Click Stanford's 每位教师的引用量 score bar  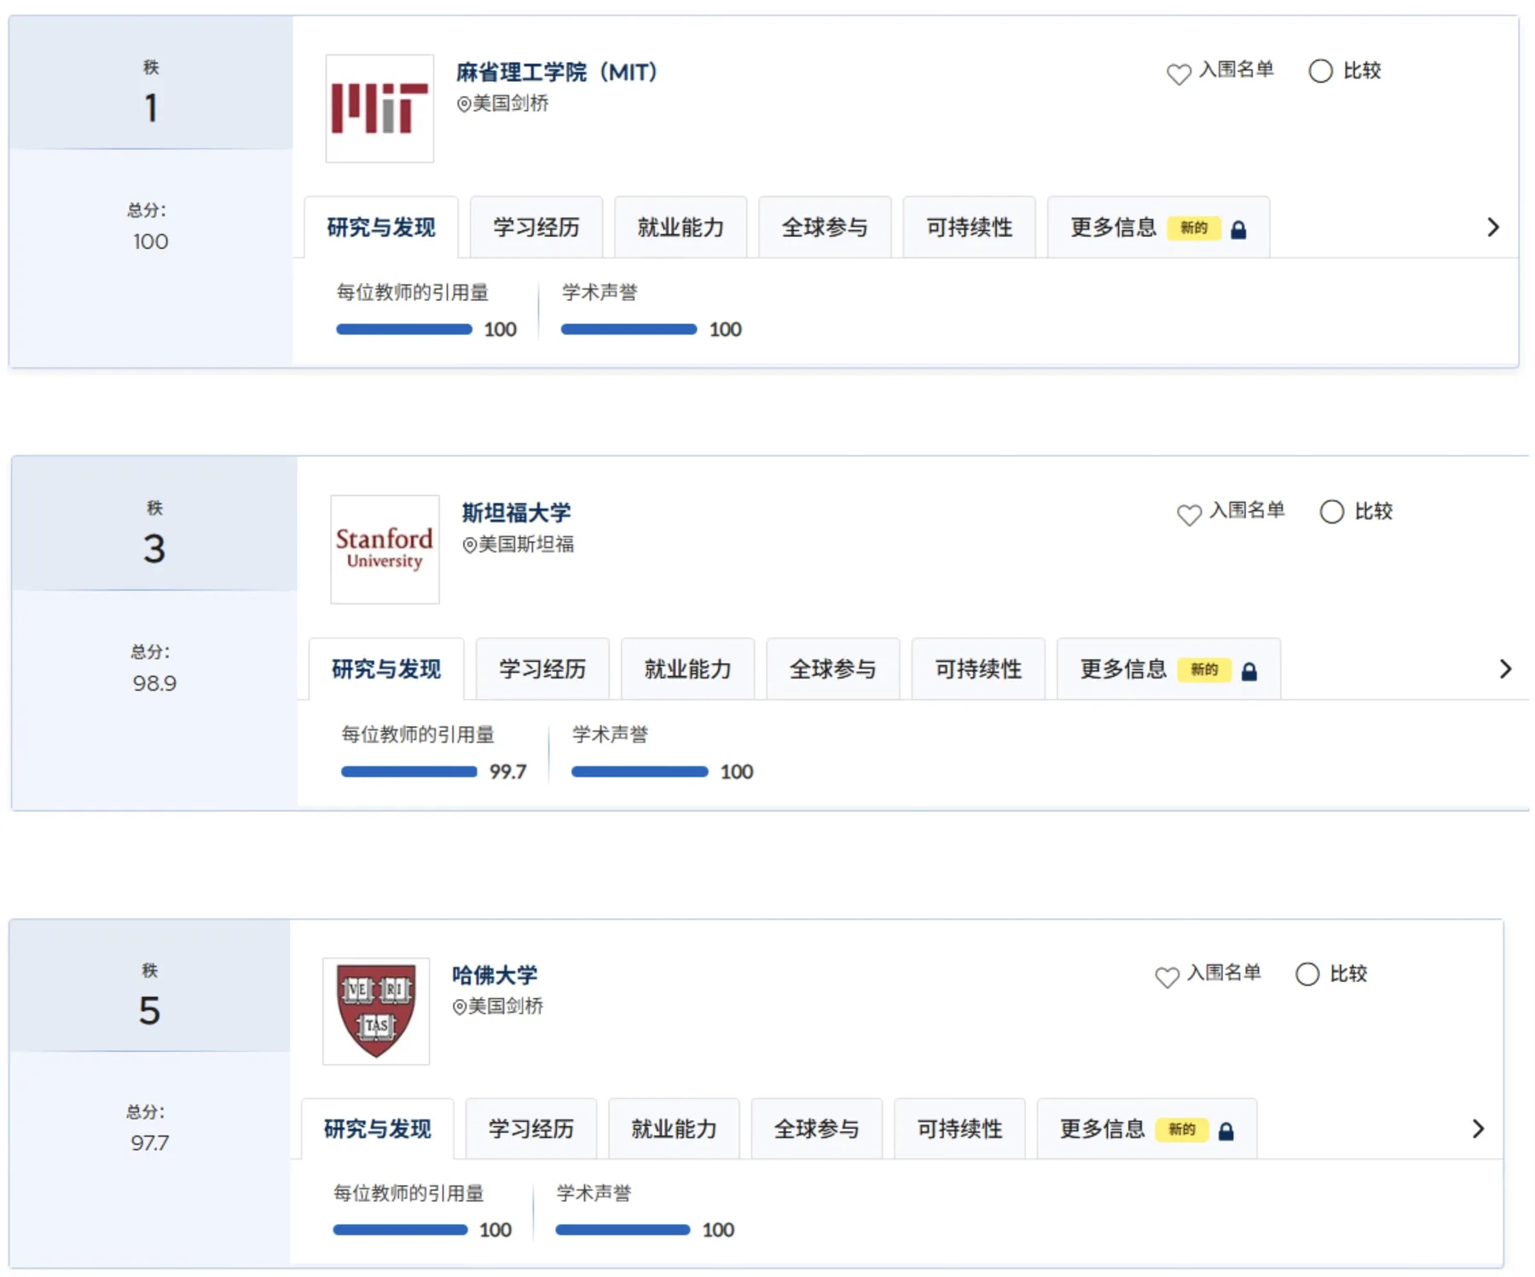(409, 771)
